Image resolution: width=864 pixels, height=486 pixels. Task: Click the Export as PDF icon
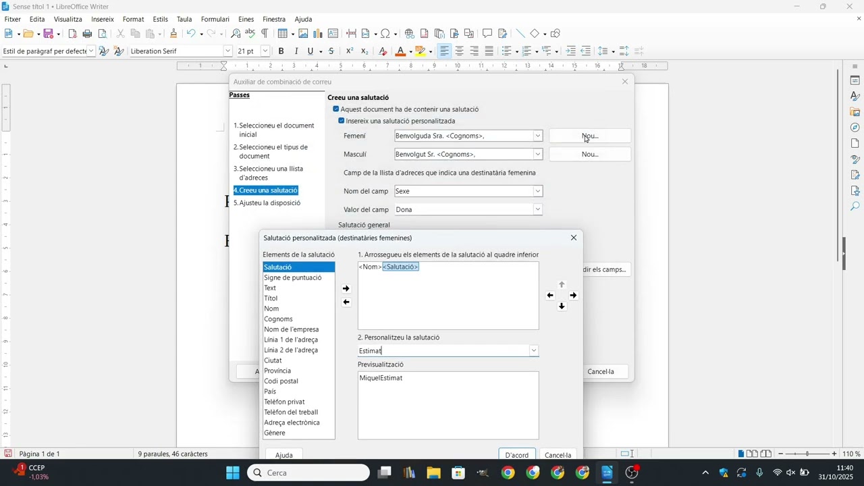click(x=73, y=34)
